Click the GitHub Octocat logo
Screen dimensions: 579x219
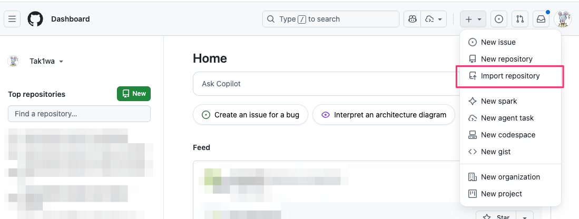35,19
